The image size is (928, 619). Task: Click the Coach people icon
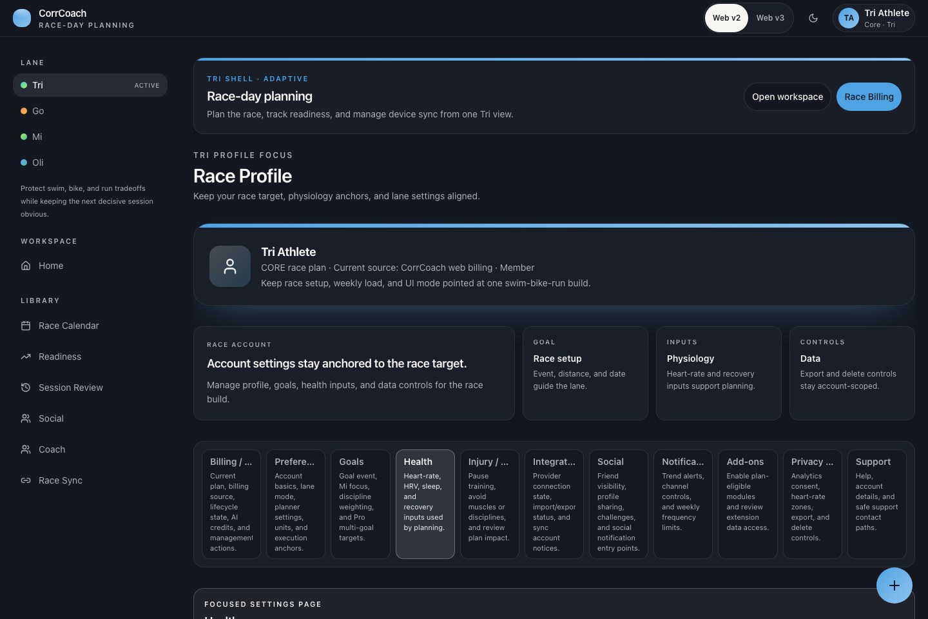click(x=26, y=449)
